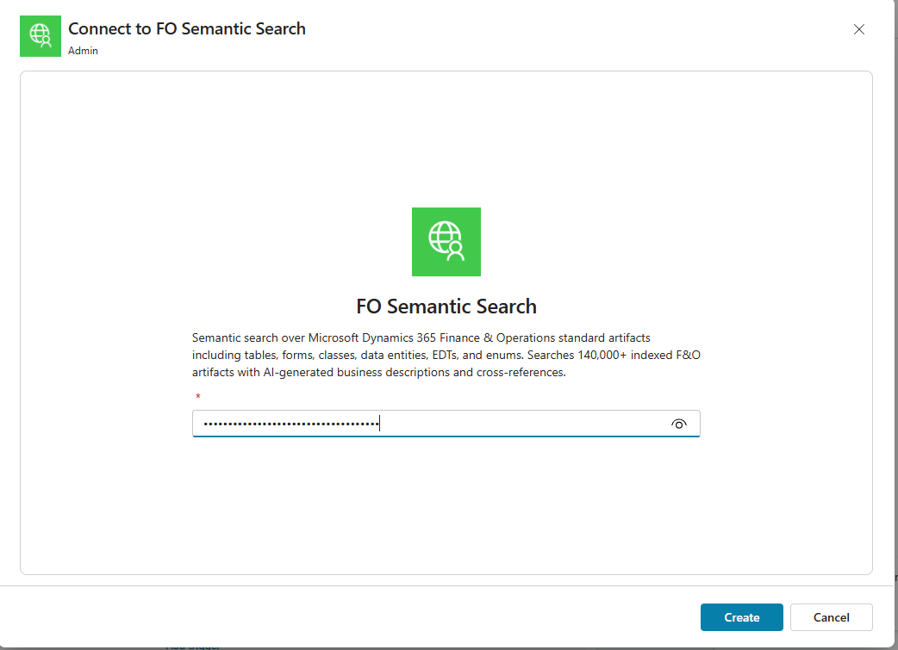The height and width of the screenshot is (650, 898).
Task: Show the hidden API key with eye icon
Action: (678, 424)
